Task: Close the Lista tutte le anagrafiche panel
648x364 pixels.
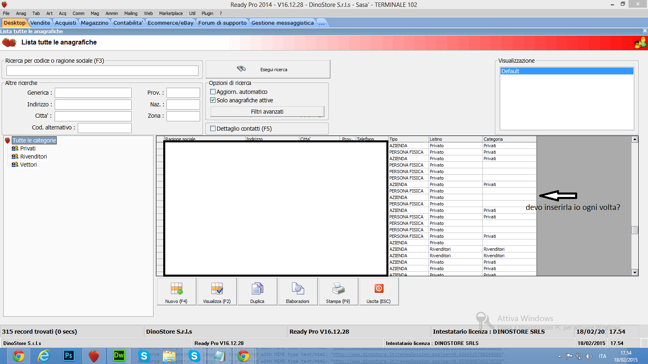Action: coord(645,31)
